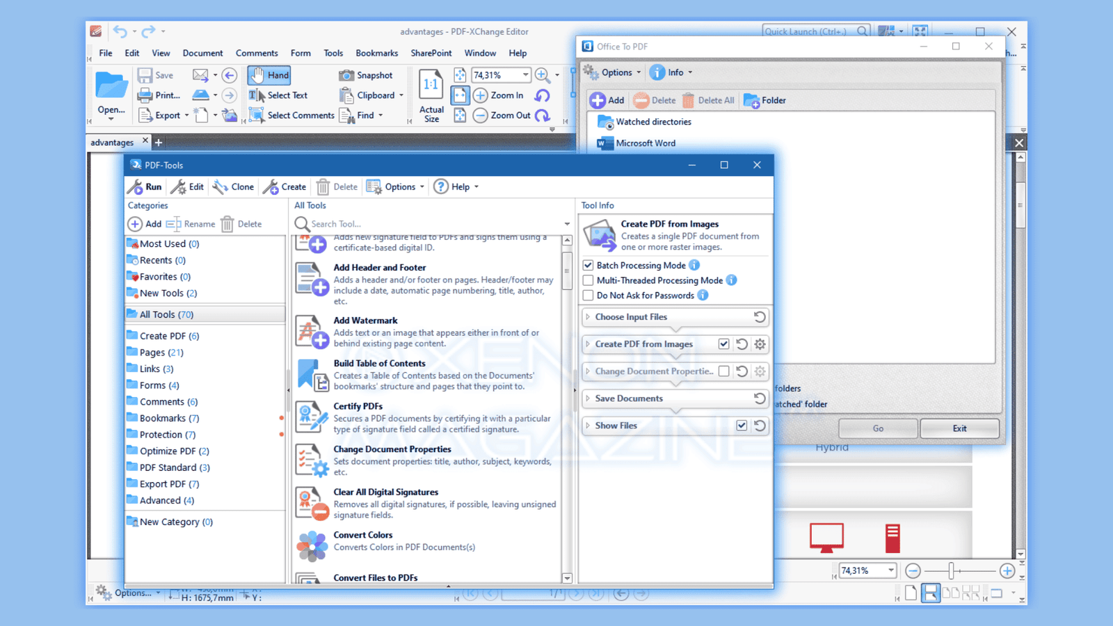Click Edit in the PDF-Tools toolbar
Image resolution: width=1113 pixels, height=626 pixels.
click(x=188, y=186)
